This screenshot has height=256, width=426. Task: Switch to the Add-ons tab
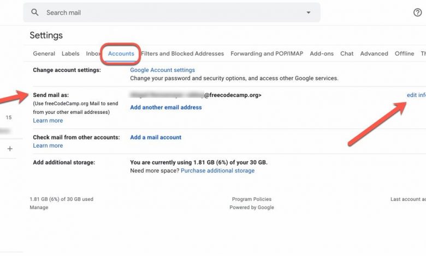(x=322, y=54)
